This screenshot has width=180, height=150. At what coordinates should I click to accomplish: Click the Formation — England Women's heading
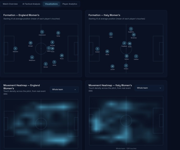point(21,15)
